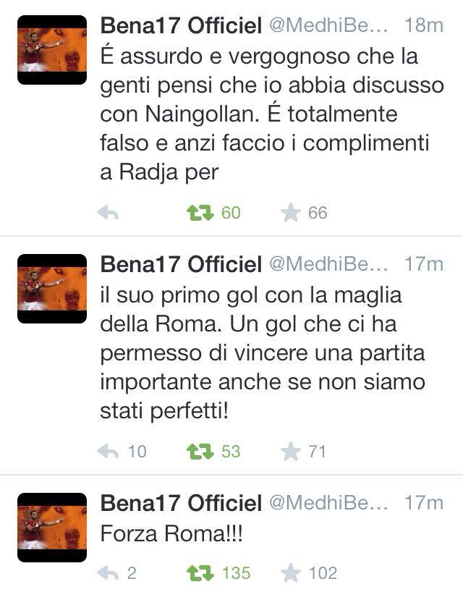Viewport: 463px width, 592px height.
Task: Open Bena17 Officiel name on first tweet
Action: [181, 26]
